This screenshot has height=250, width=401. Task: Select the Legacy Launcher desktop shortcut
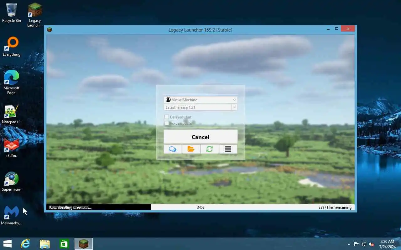pyautogui.click(x=35, y=15)
